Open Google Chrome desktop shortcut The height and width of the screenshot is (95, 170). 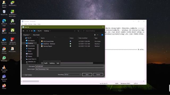click(4, 50)
